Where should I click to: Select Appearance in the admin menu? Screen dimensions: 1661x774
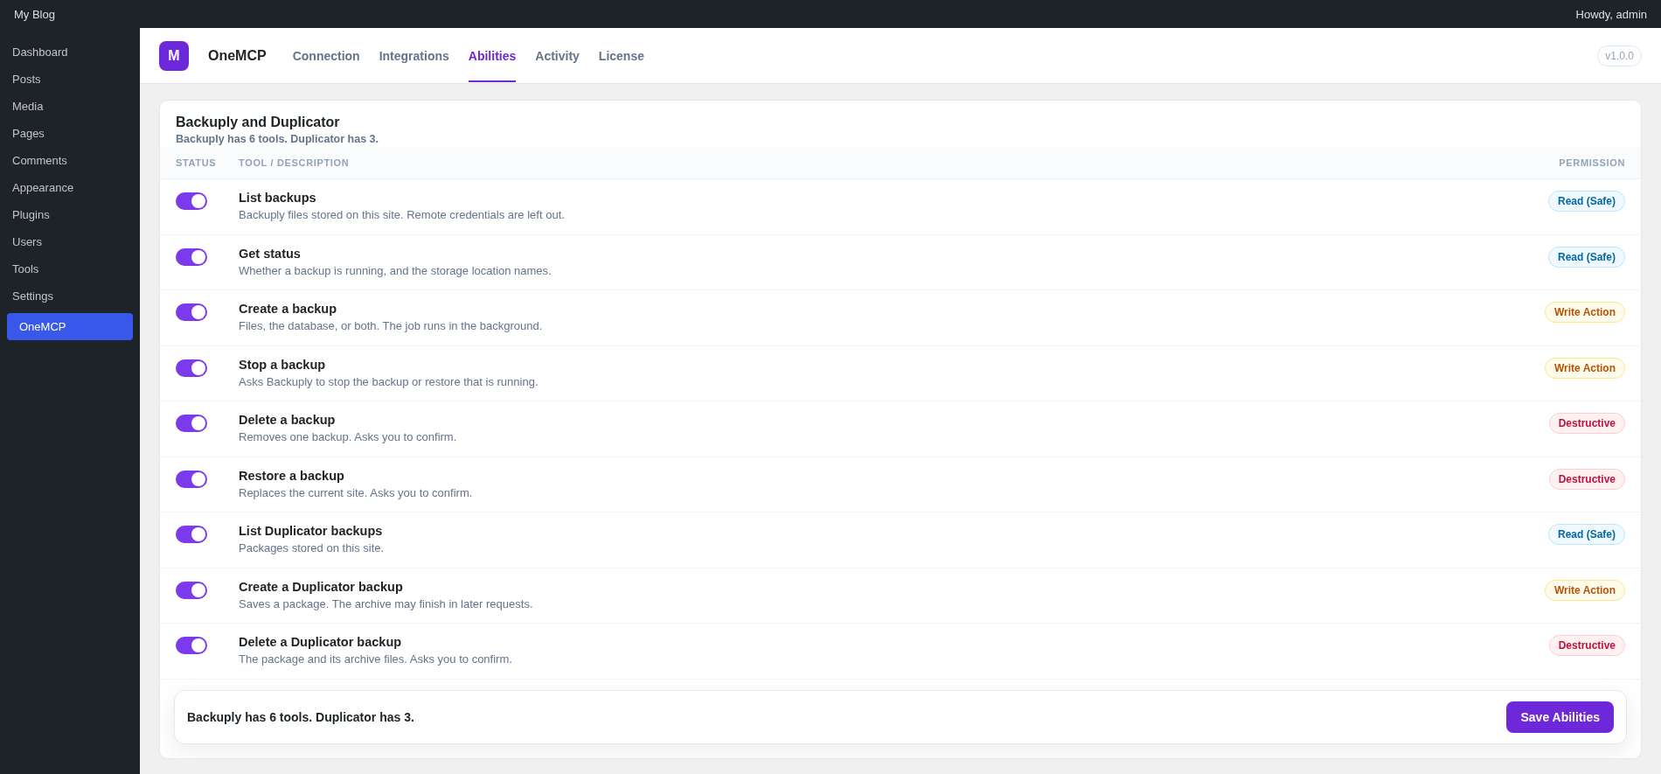click(x=70, y=188)
